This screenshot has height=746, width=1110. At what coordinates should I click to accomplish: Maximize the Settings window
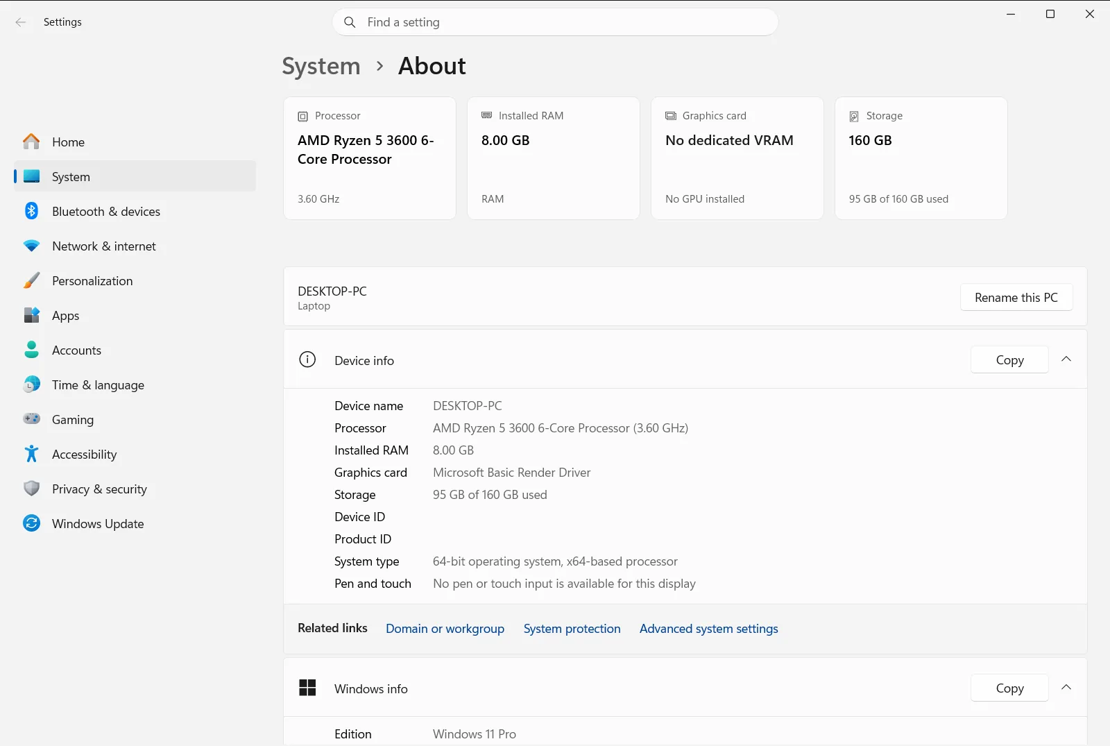click(x=1050, y=14)
